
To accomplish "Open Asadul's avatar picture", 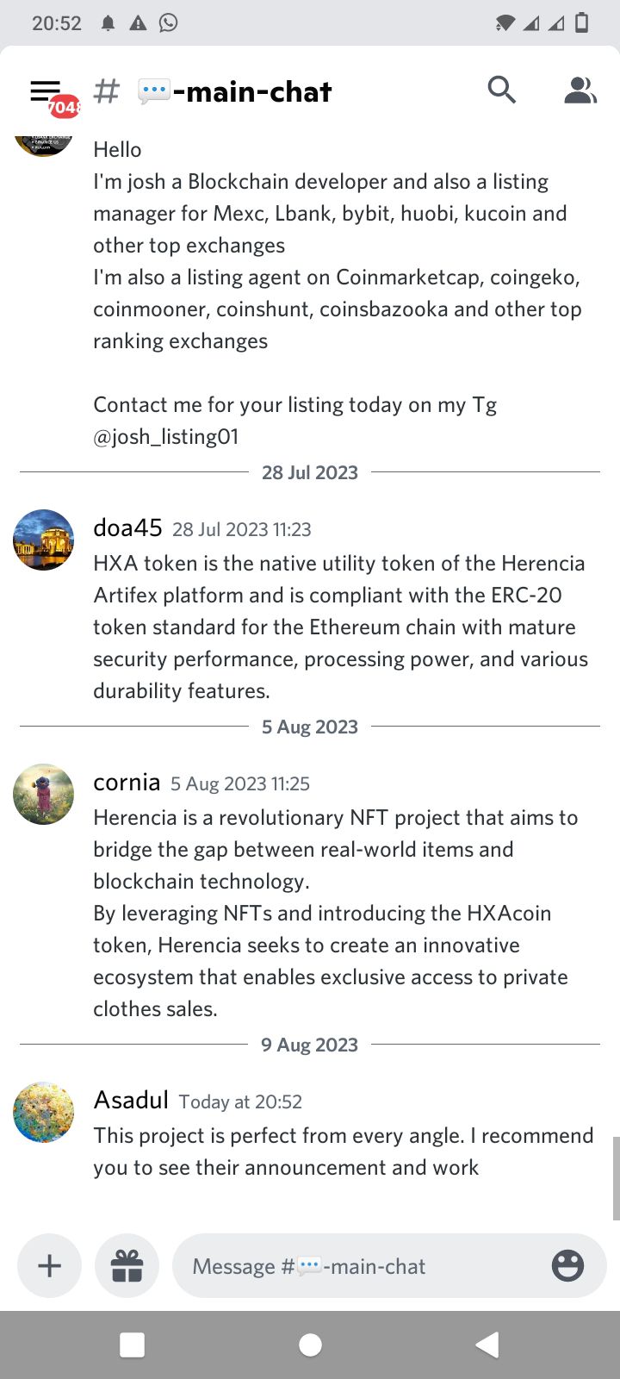I will click(x=44, y=1112).
